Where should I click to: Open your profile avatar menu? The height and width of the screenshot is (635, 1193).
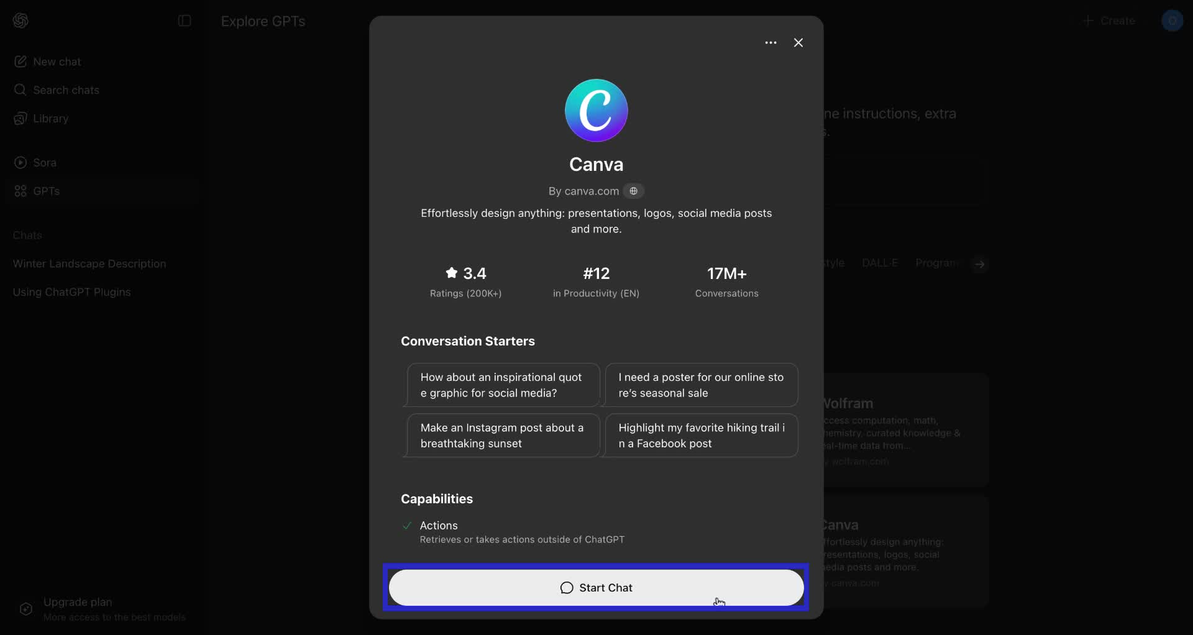click(1173, 21)
